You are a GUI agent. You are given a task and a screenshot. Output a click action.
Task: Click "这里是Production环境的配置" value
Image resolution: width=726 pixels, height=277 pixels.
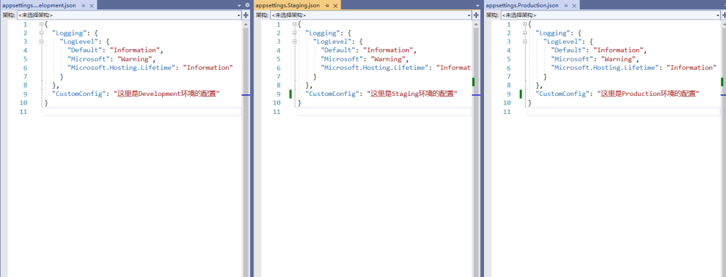(648, 94)
